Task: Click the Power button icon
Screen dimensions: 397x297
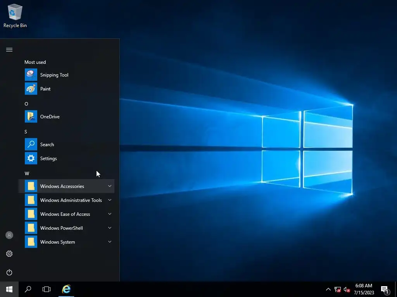Action: coord(9,272)
